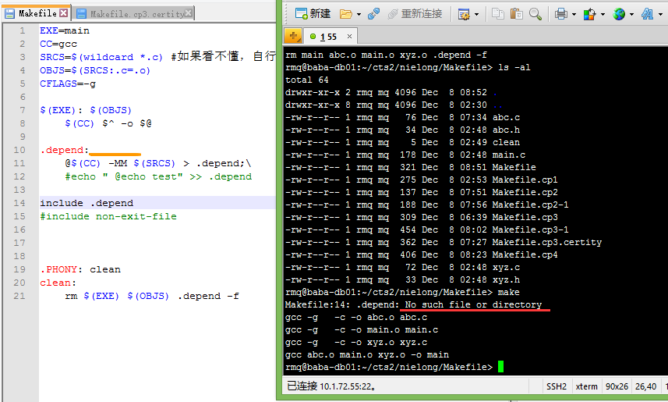Click the copy icon in terminal toolbar
The height and width of the screenshot is (402, 668).
(x=497, y=13)
